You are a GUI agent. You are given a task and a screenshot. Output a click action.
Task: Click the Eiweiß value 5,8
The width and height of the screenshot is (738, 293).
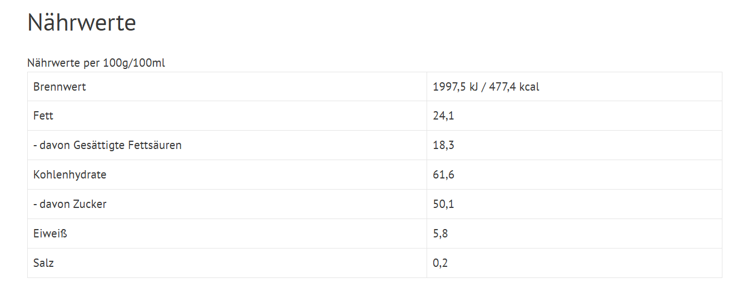coord(440,234)
